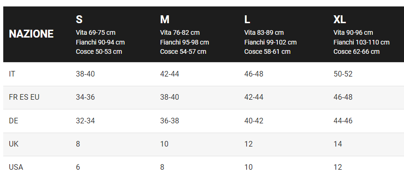Viewport: 404px width, 179px height.
Task: Click the FR ES EU row label
Action: coord(24,97)
